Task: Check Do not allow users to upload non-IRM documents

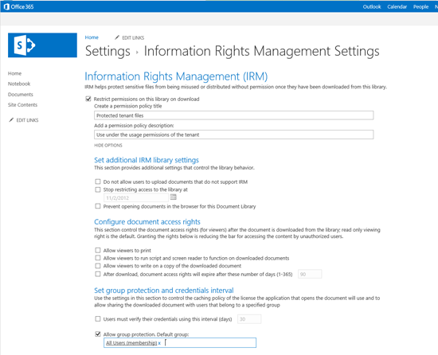Action: (x=97, y=181)
